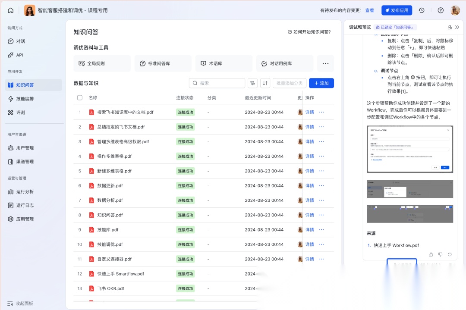This screenshot has width=466, height=310.
Task: Click file name 数据分析.pdf
Action: click(110, 200)
